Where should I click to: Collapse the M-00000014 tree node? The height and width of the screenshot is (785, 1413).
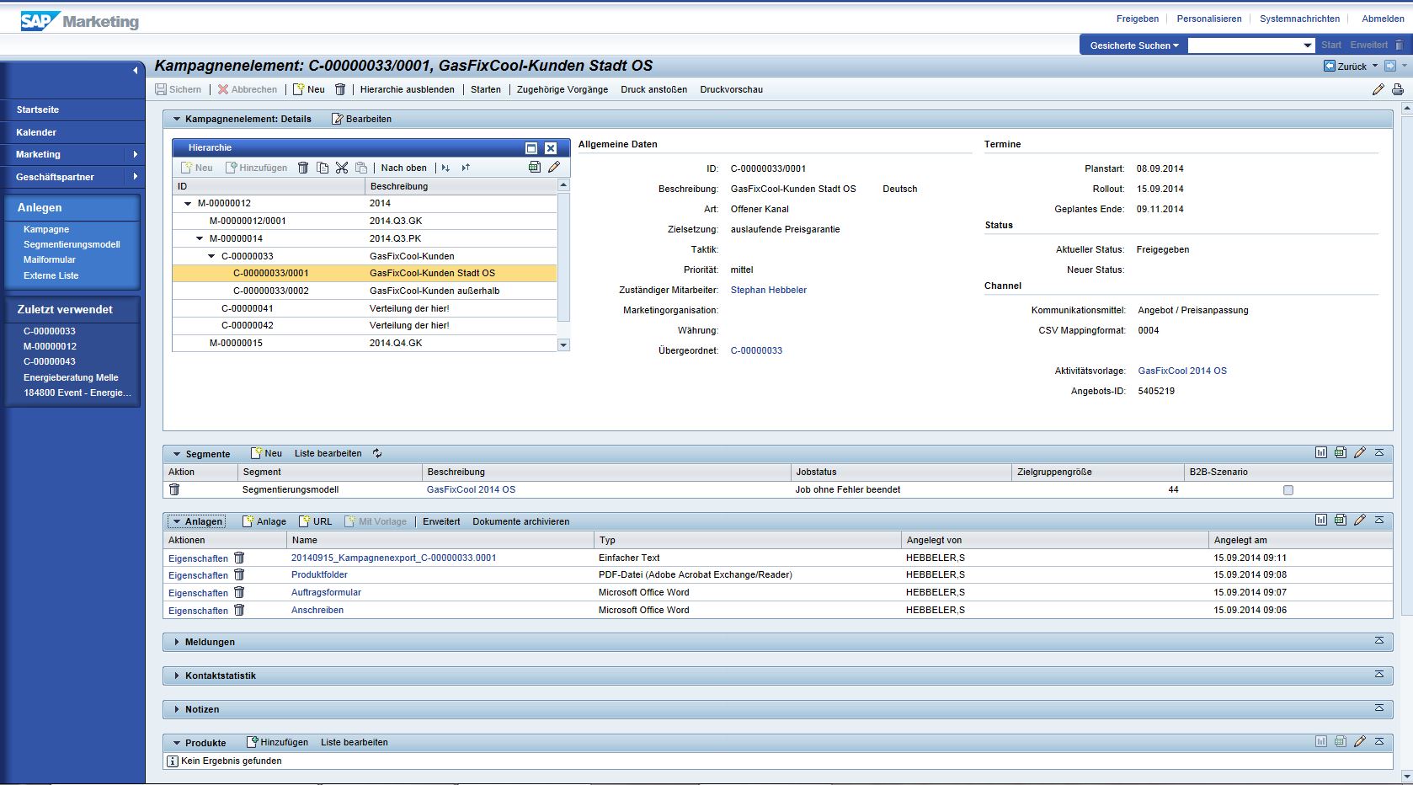(200, 238)
